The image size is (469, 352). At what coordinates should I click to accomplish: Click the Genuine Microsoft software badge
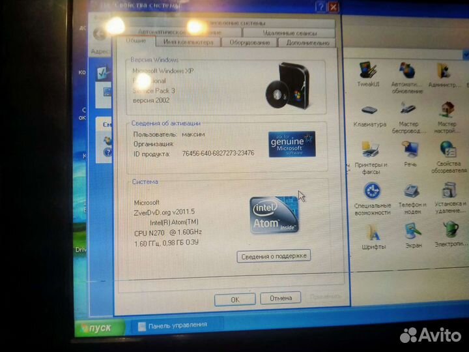pyautogui.click(x=292, y=144)
